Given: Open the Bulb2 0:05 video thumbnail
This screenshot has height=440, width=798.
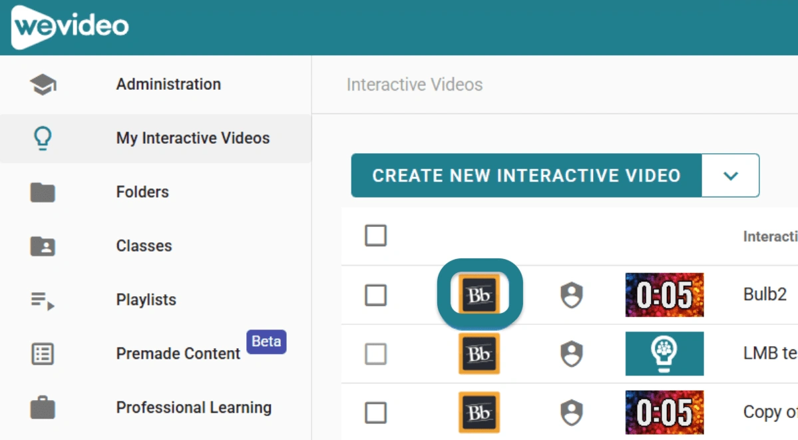Looking at the screenshot, I should 665,295.
